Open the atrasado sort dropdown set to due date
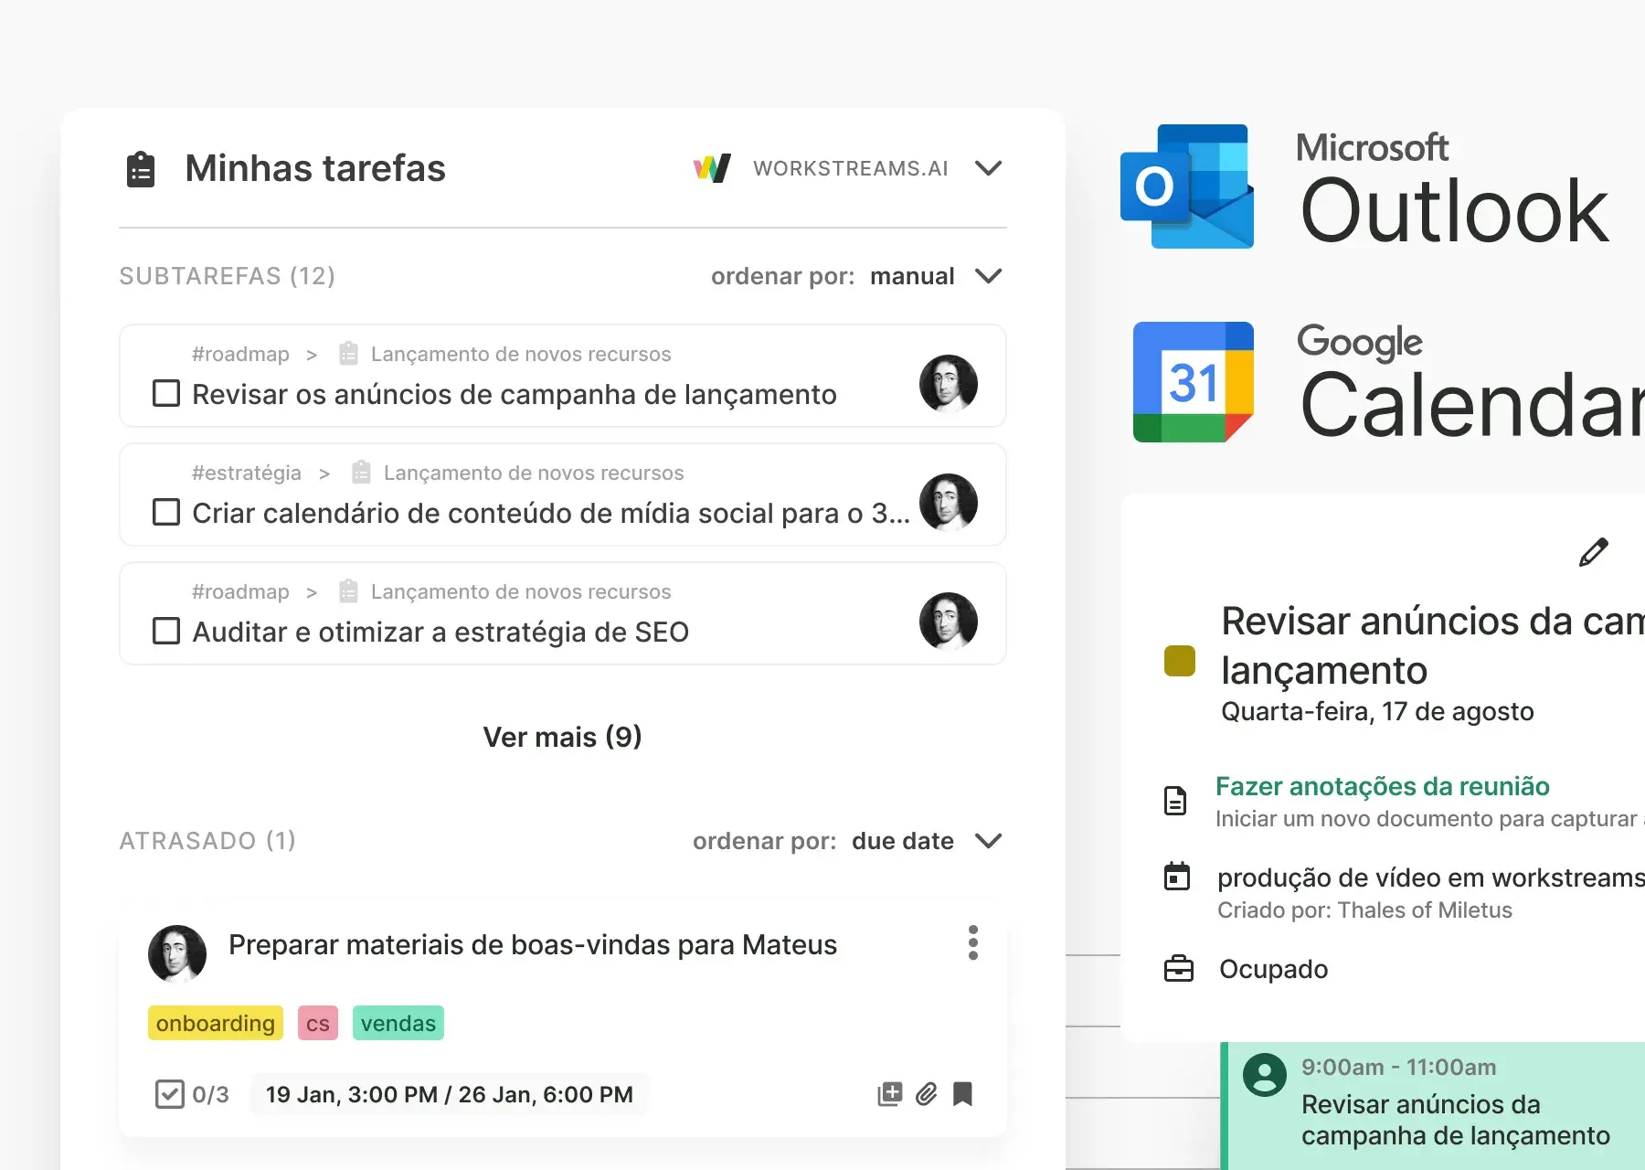 click(x=988, y=841)
